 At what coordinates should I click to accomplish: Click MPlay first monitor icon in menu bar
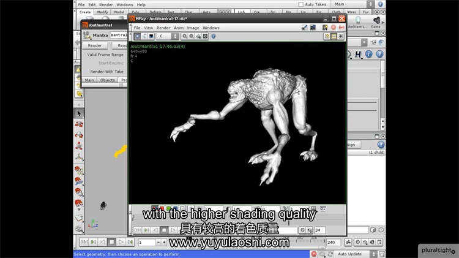tap(304, 27)
